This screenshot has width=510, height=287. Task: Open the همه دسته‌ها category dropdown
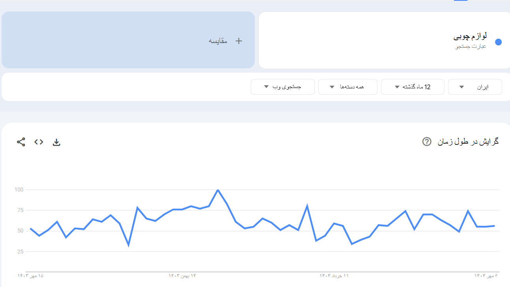[x=347, y=87]
